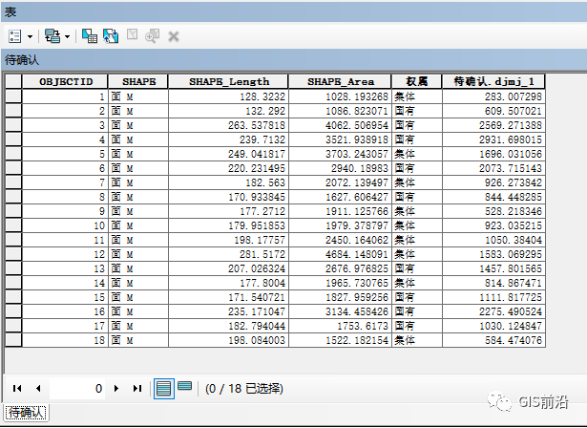Click the cell value 1457.801565
This screenshot has width=587, height=428.
[x=511, y=268]
